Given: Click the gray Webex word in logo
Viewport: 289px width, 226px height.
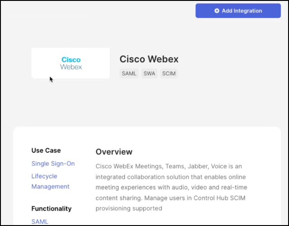Looking at the screenshot, I should (71, 67).
